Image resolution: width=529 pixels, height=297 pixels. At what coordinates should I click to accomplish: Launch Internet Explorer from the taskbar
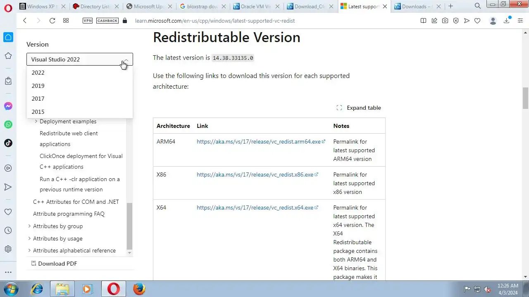[37, 289]
